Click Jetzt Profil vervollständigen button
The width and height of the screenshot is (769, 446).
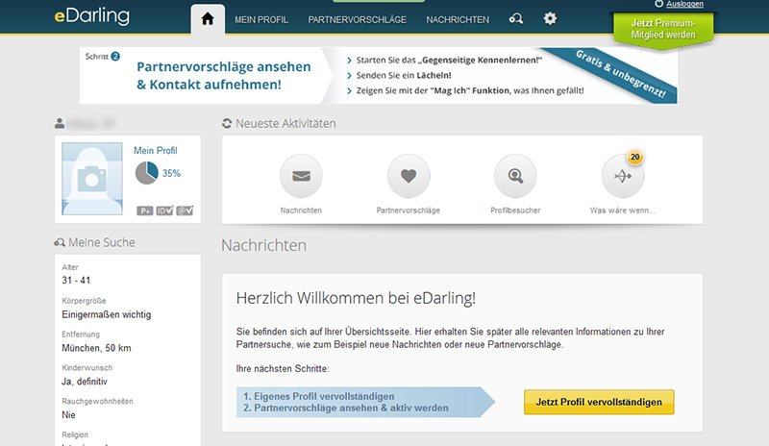pyautogui.click(x=599, y=402)
